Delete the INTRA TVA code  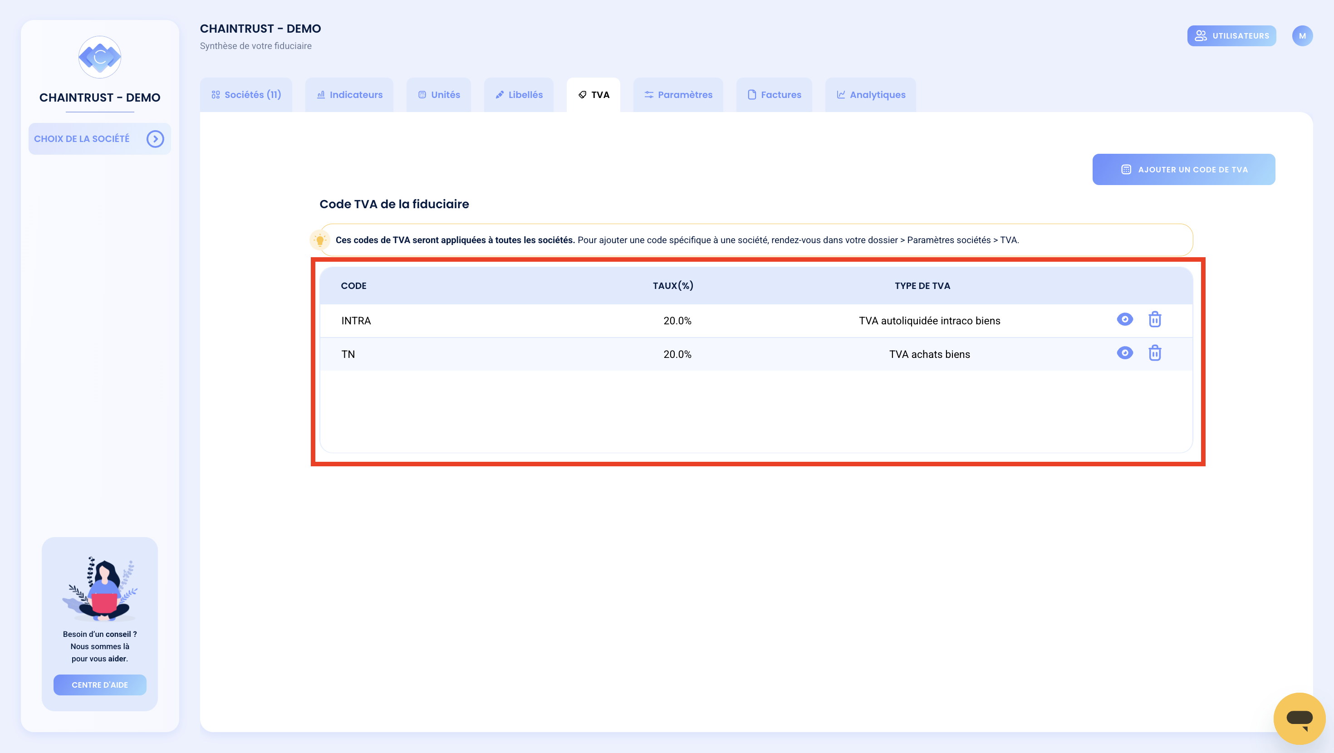pos(1155,319)
